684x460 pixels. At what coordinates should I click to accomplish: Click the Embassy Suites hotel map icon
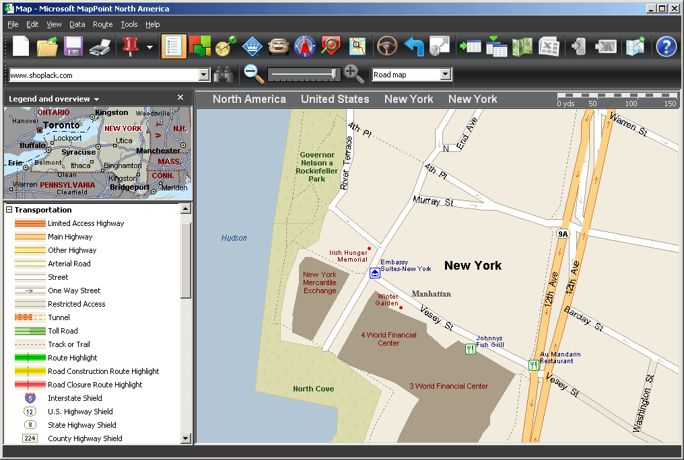(x=375, y=273)
